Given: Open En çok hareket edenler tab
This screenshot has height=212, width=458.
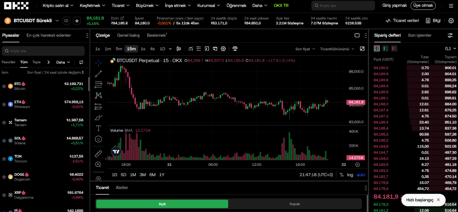Looking at the screenshot, I should click(48, 35).
